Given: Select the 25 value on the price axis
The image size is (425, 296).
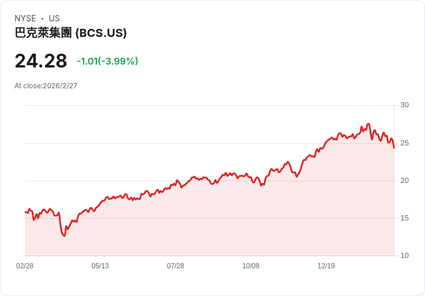Looking at the screenshot, I should 404,143.
